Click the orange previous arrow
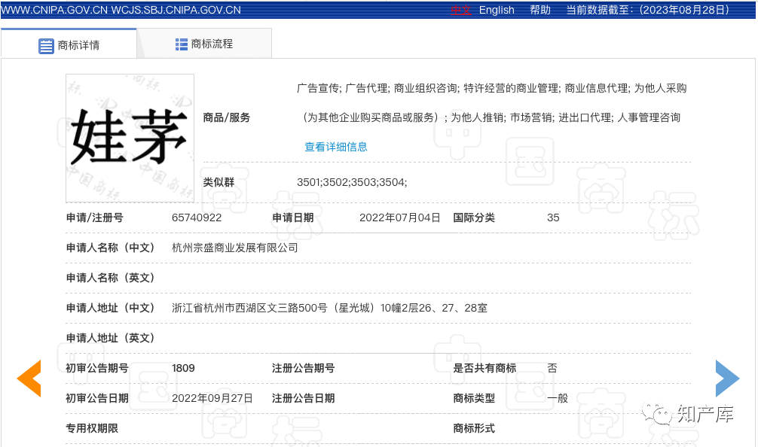The width and height of the screenshot is (758, 447). (x=29, y=378)
